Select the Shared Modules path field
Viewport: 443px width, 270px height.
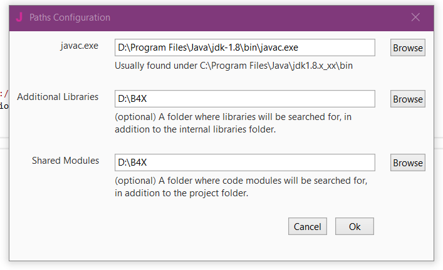(x=244, y=162)
